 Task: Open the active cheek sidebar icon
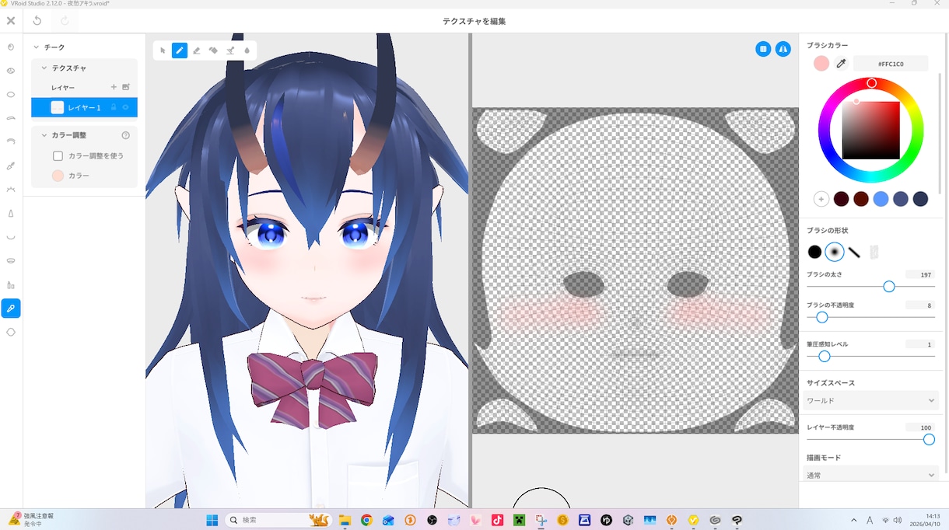11,309
